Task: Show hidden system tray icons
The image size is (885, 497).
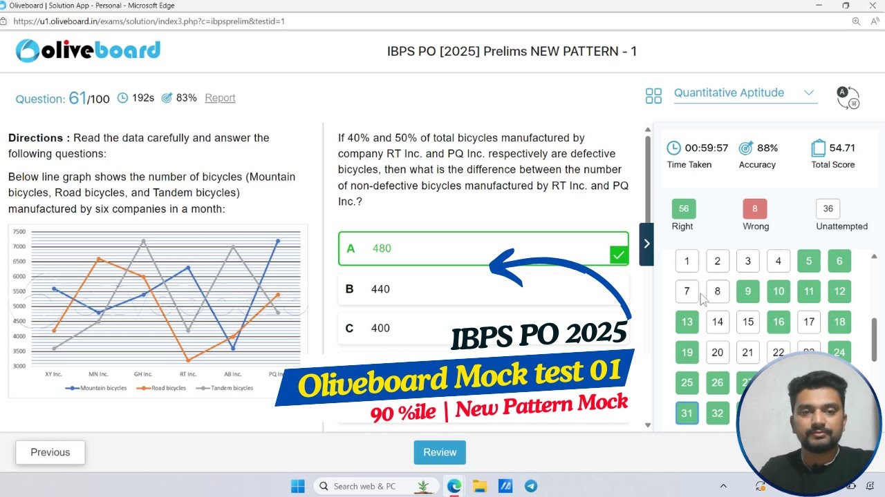Action: (723, 486)
